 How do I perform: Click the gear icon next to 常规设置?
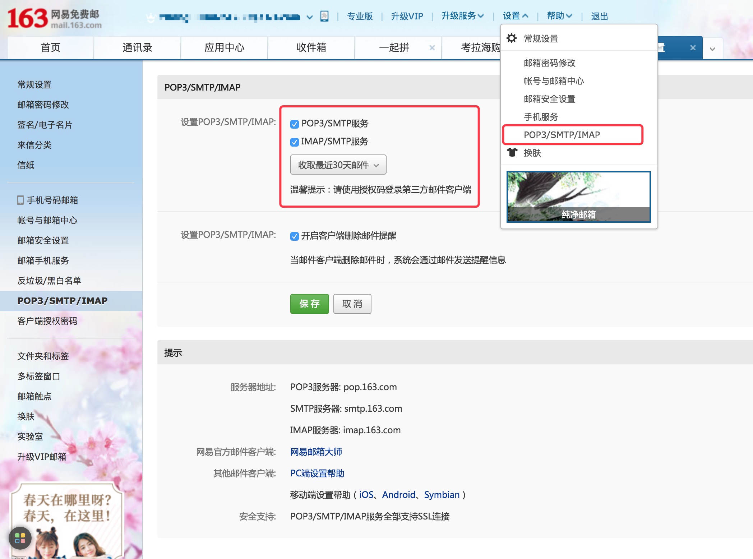512,38
